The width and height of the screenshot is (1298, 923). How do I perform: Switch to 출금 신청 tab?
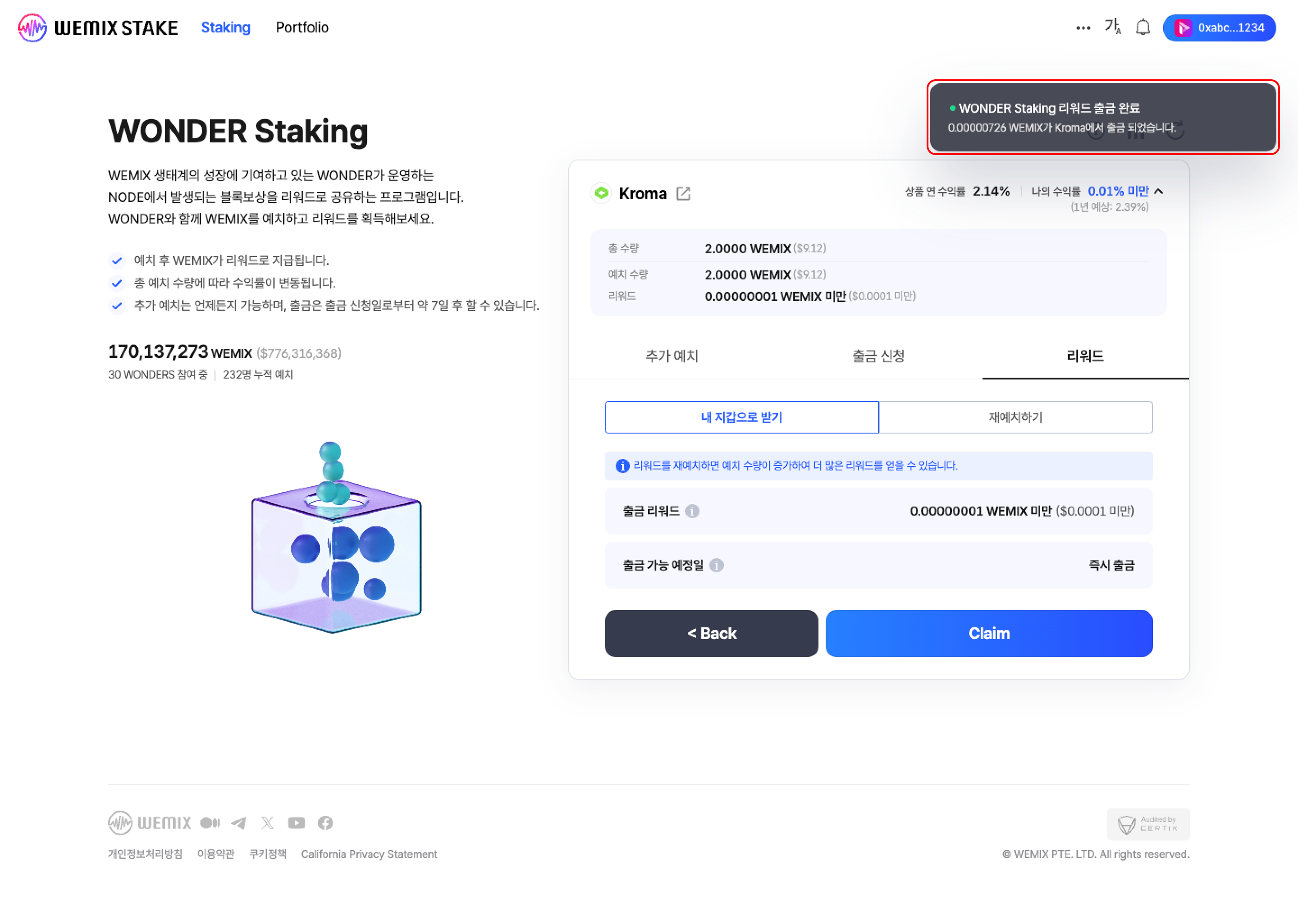878,356
